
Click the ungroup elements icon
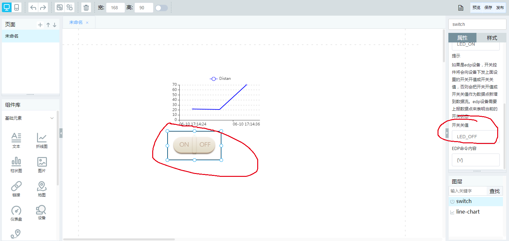[70, 7]
